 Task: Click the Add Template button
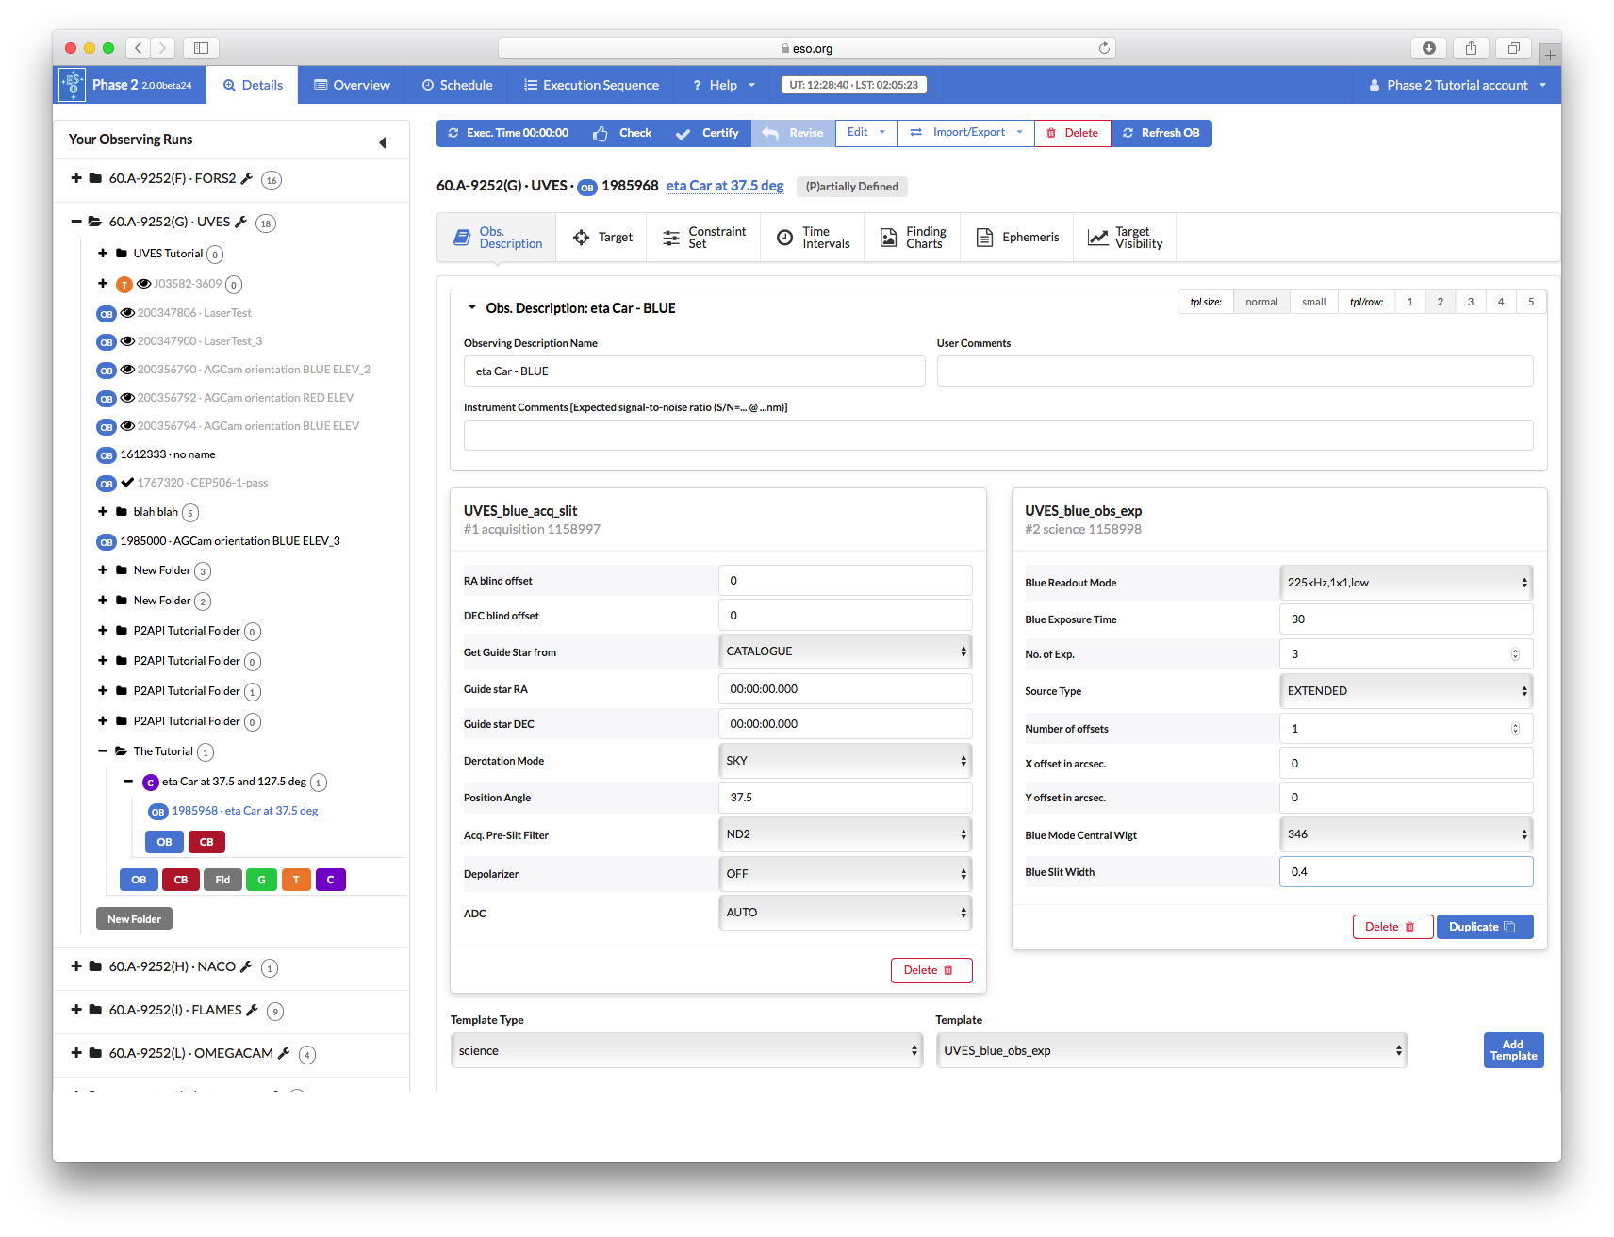click(x=1513, y=1050)
